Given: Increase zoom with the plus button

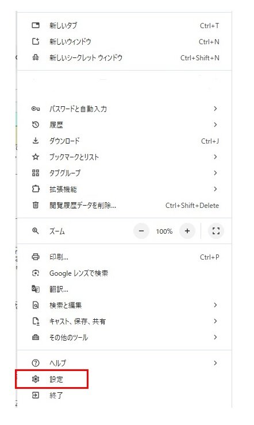Looking at the screenshot, I should tap(187, 231).
